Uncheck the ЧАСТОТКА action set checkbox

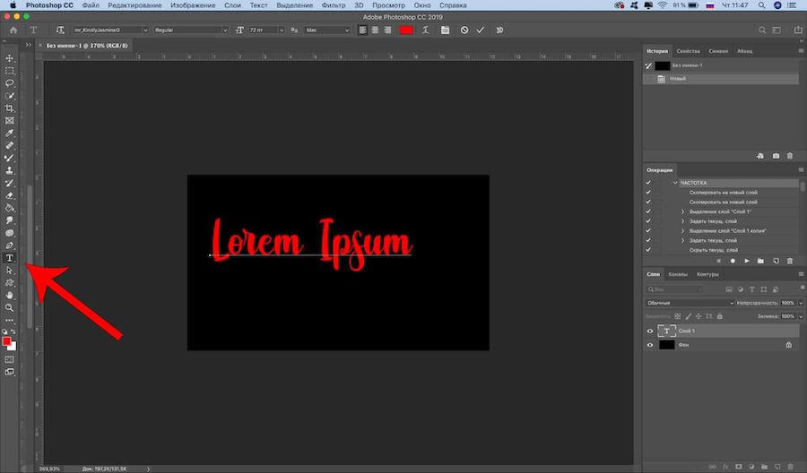point(649,183)
